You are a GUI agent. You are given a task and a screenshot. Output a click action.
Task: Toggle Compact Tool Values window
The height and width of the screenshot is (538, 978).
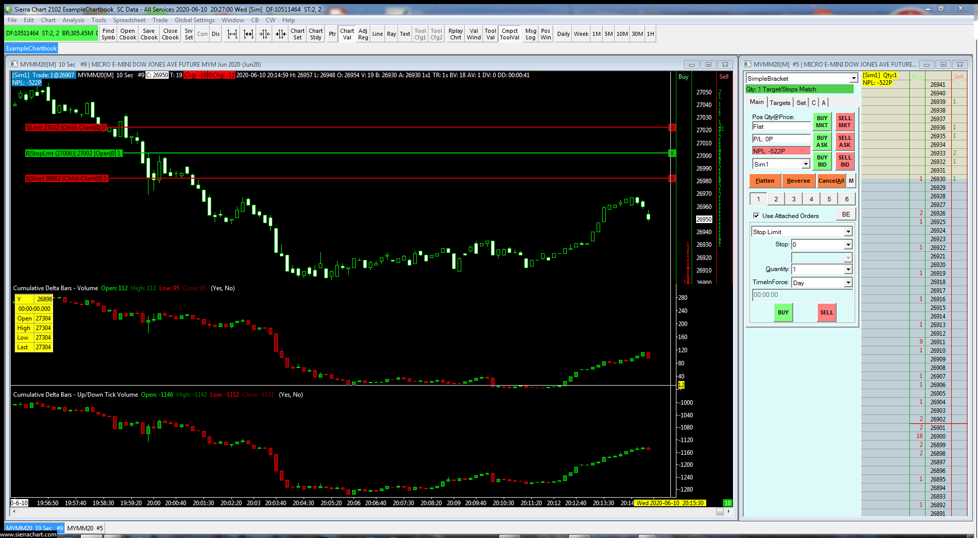click(x=510, y=34)
